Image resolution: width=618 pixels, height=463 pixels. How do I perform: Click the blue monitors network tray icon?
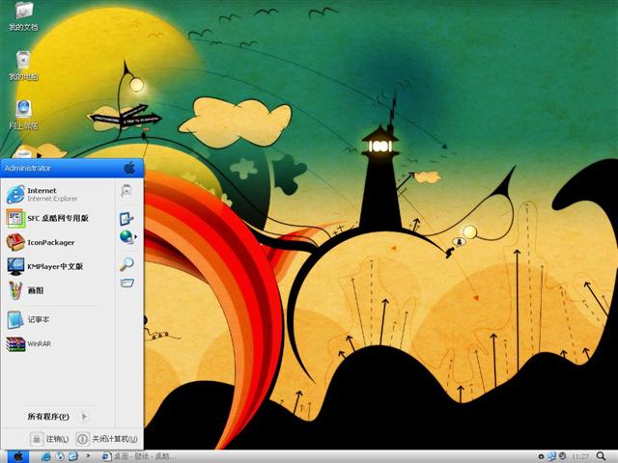[551, 456]
